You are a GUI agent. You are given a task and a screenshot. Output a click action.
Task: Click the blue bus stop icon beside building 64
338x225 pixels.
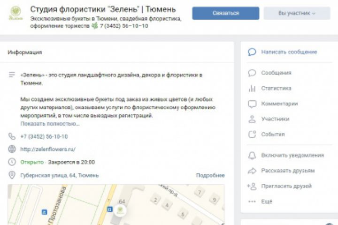point(109,209)
